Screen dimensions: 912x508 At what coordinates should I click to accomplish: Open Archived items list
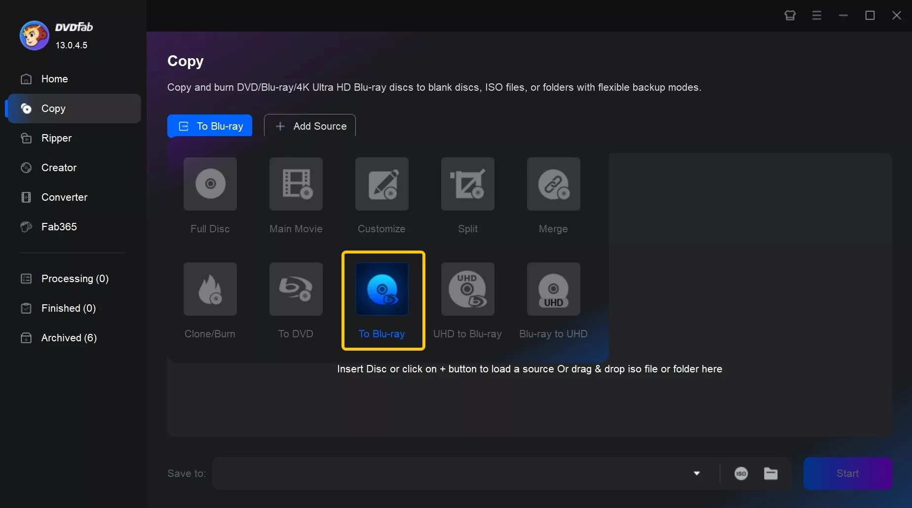tap(68, 338)
